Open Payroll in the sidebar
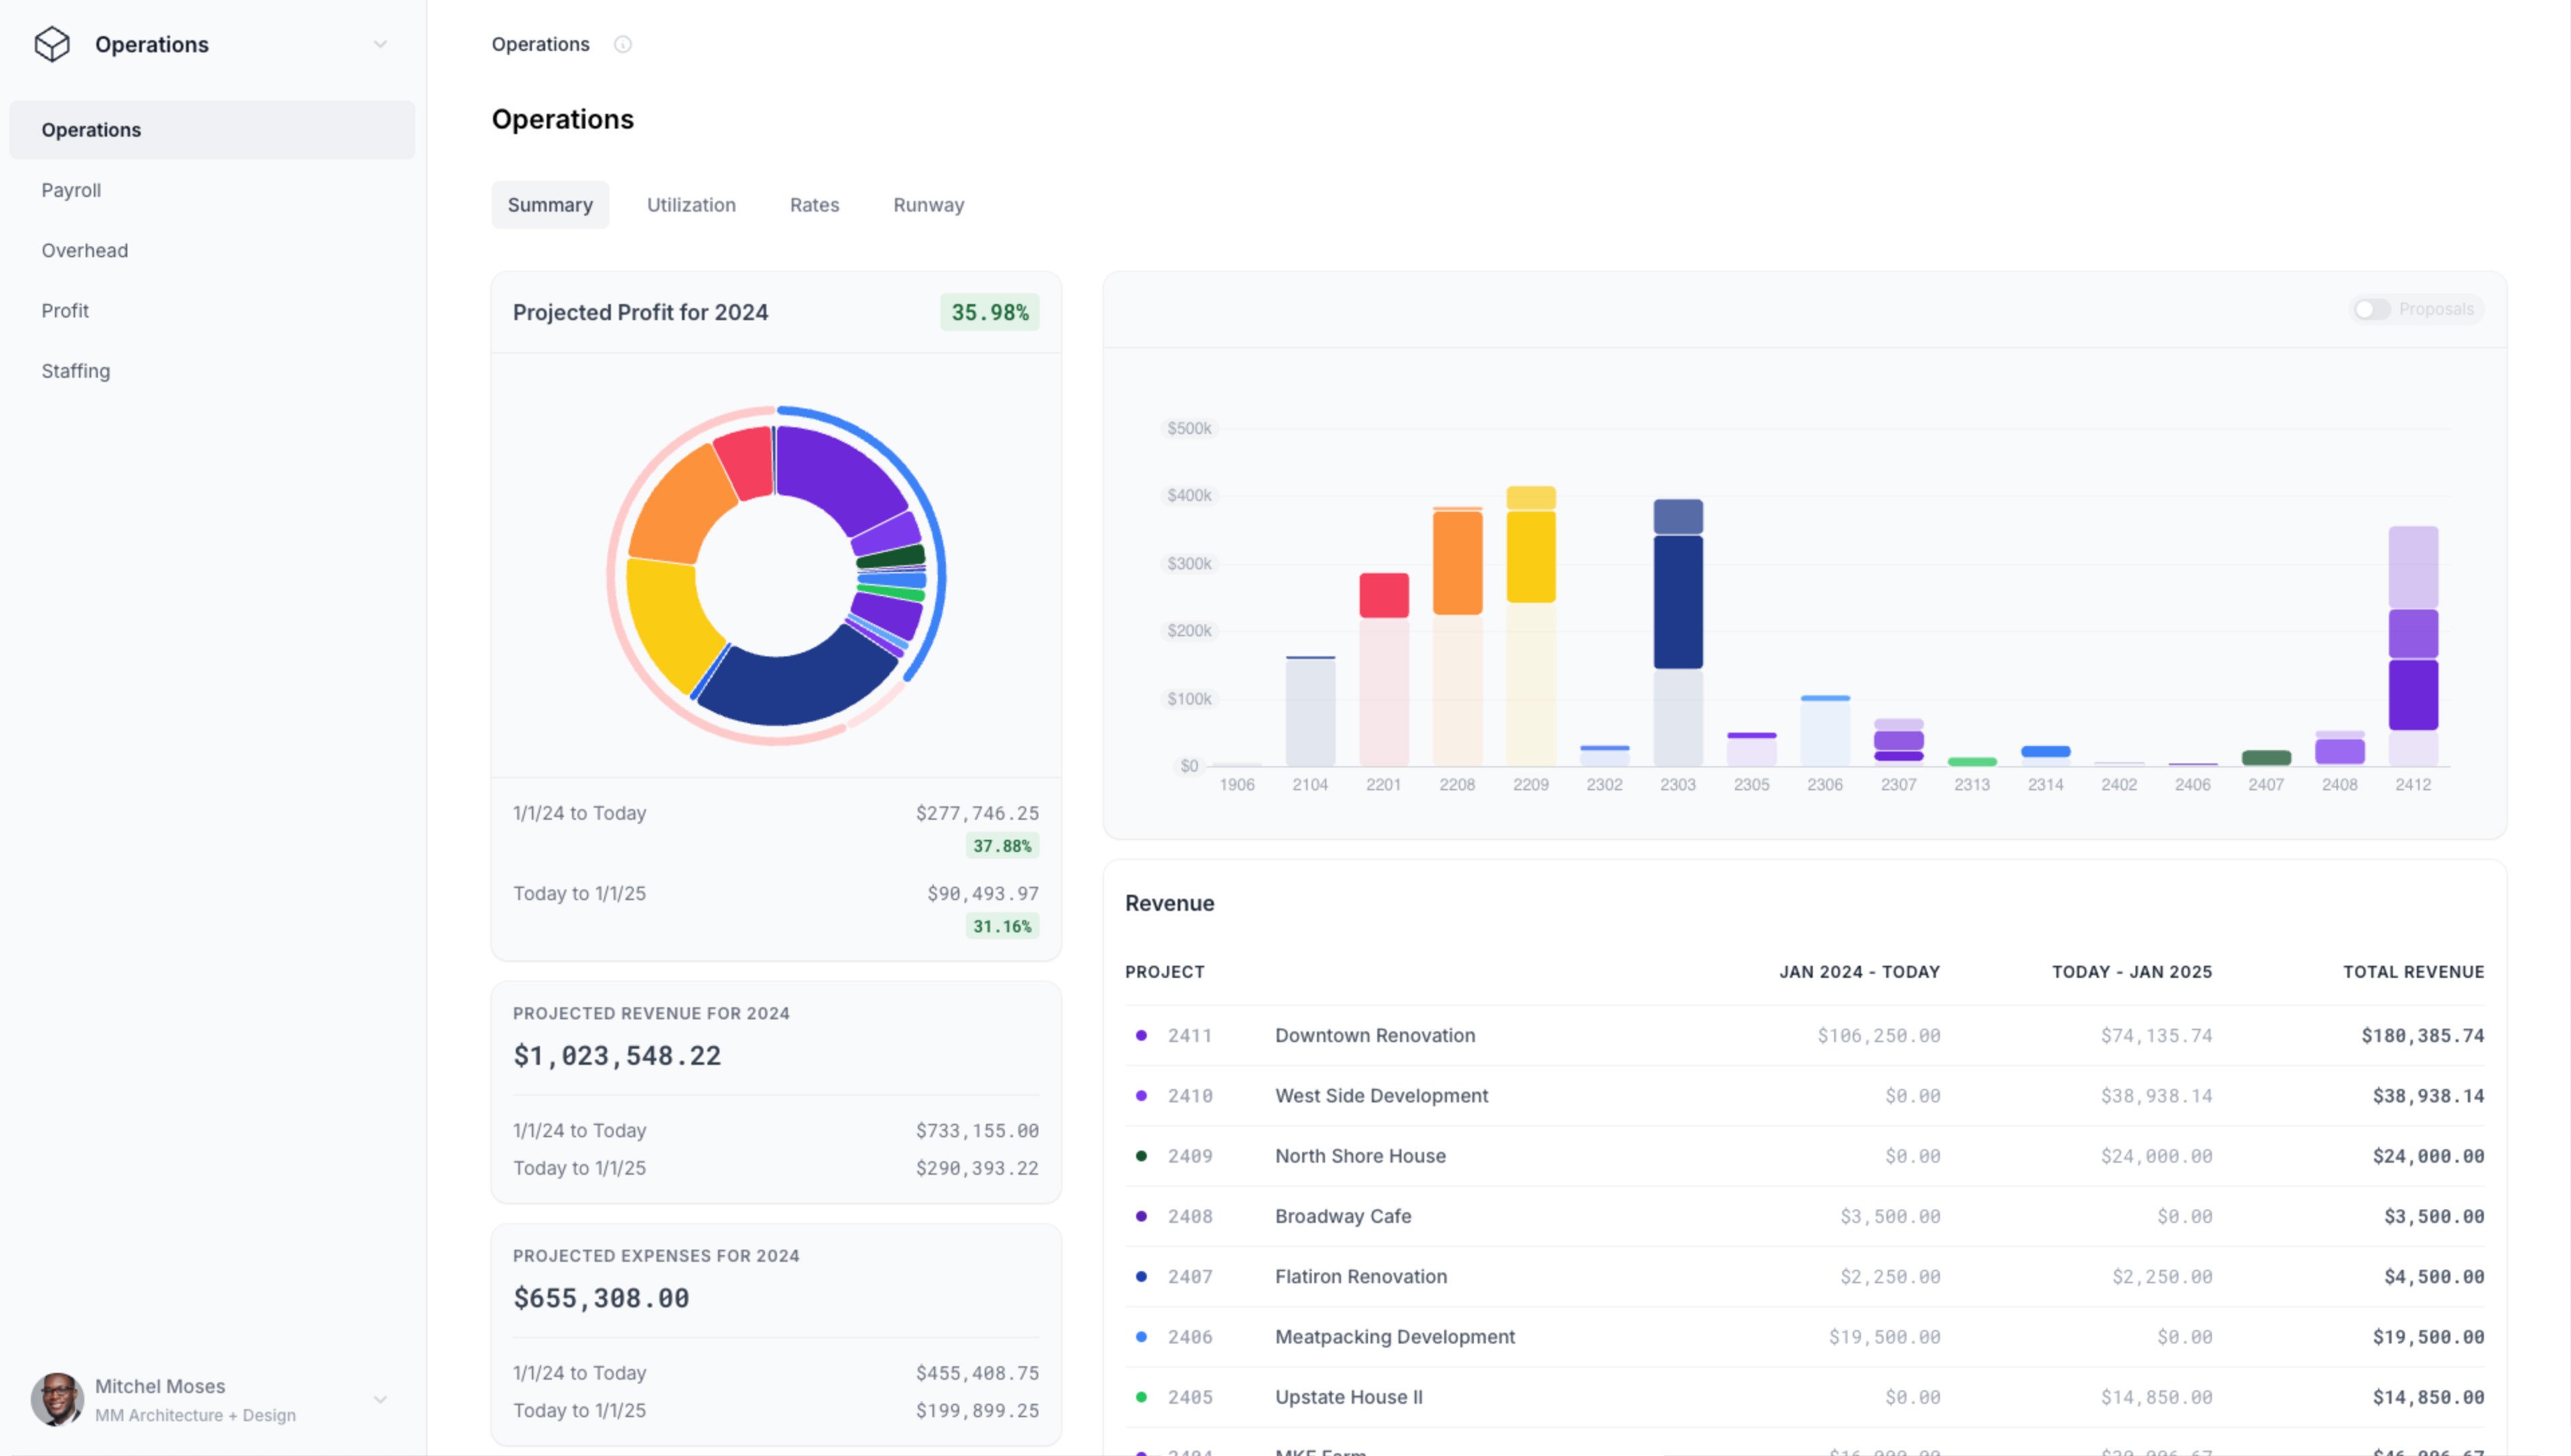Screen dimensions: 2571x1456 pyautogui.click(x=212, y=190)
